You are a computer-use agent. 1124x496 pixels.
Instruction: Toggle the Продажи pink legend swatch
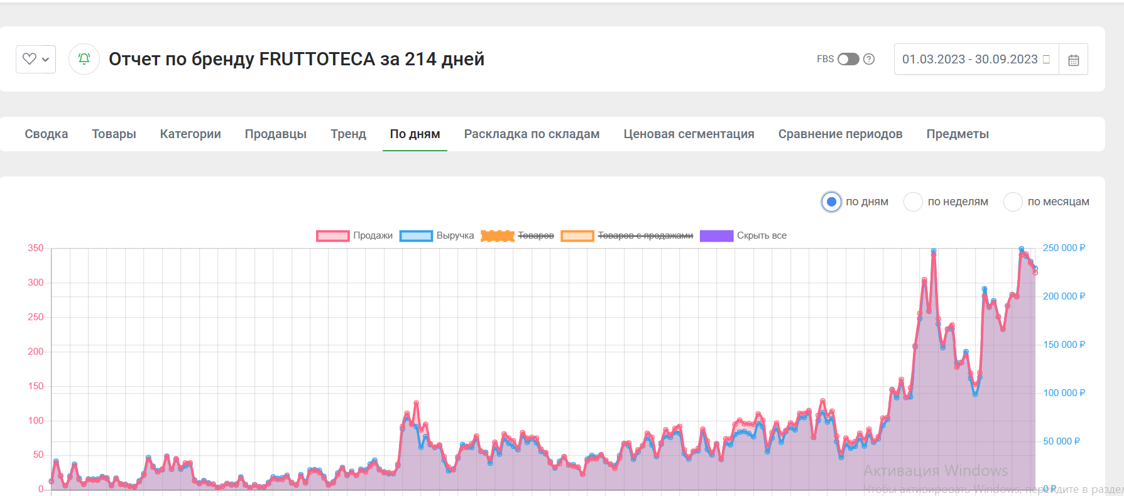point(332,236)
